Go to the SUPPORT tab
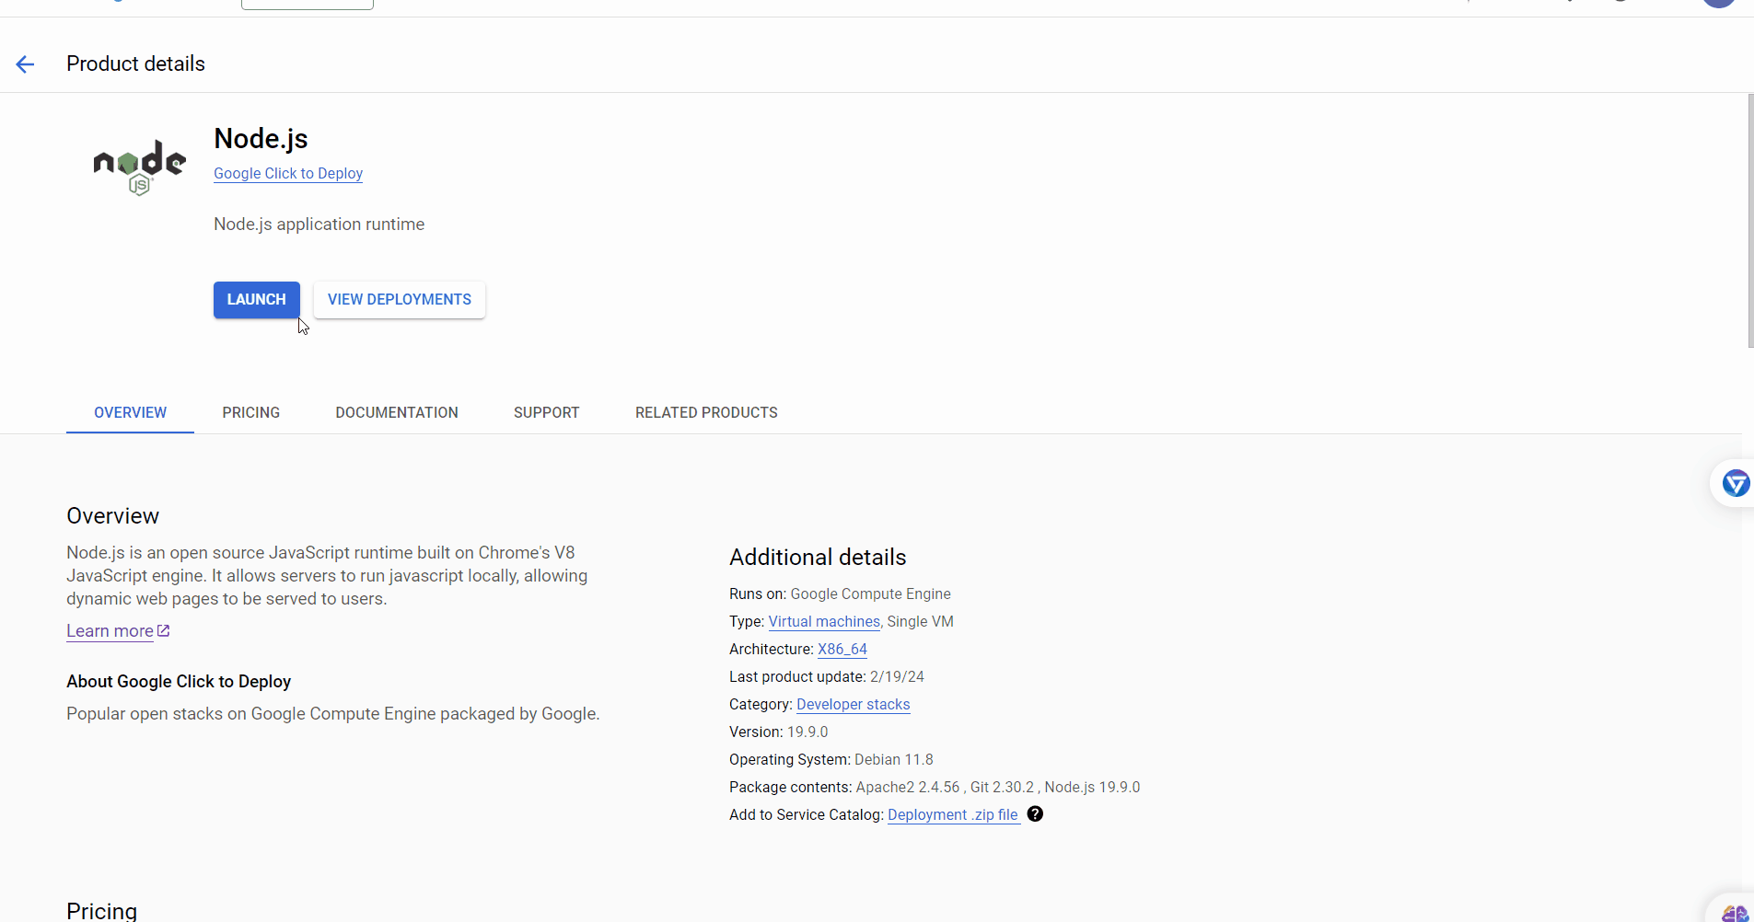 click(546, 413)
